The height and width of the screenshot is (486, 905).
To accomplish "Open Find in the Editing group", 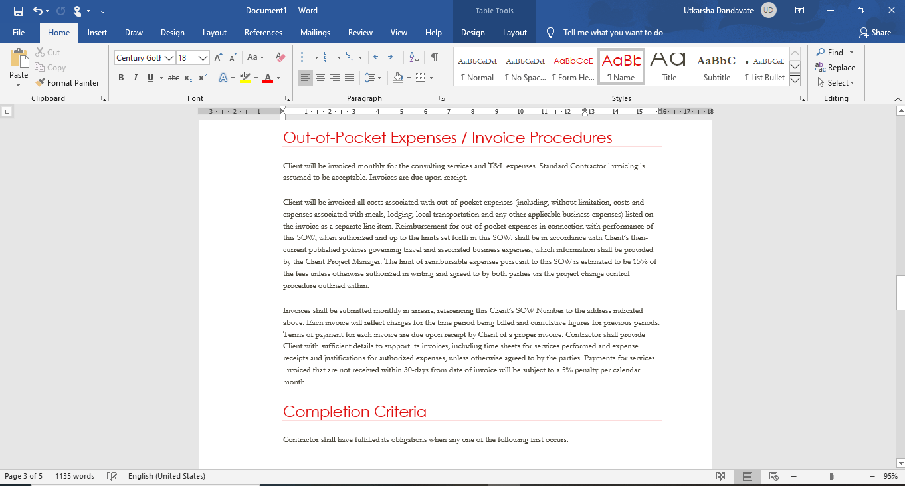I will click(x=830, y=53).
